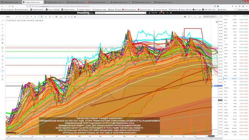
Task: Open the icons and shapes tool
Action: (x=3, y=43)
